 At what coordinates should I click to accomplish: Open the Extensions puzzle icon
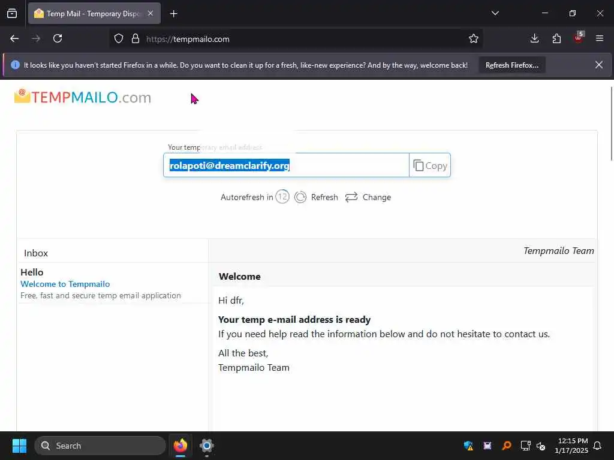coord(556,39)
